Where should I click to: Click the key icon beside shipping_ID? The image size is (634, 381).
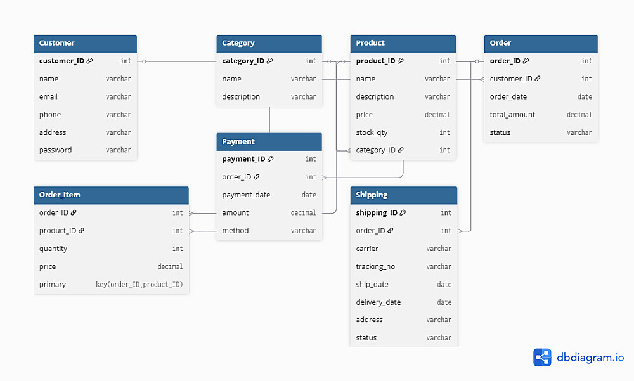click(403, 213)
